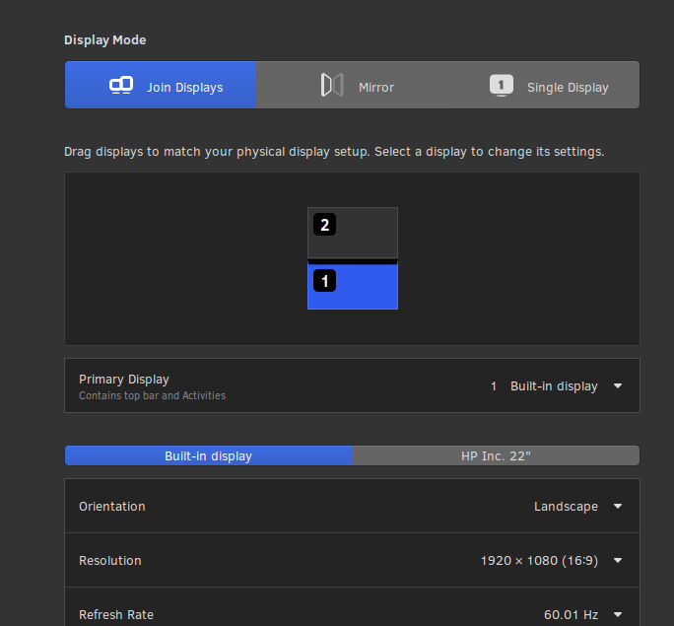Select the Join Displays mode label
The height and width of the screenshot is (626, 674).
pyautogui.click(x=185, y=87)
